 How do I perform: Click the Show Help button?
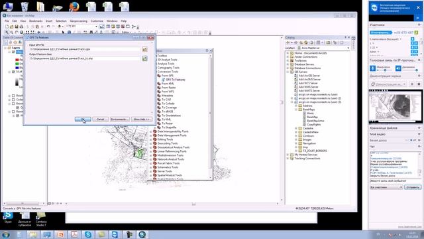[x=141, y=119]
